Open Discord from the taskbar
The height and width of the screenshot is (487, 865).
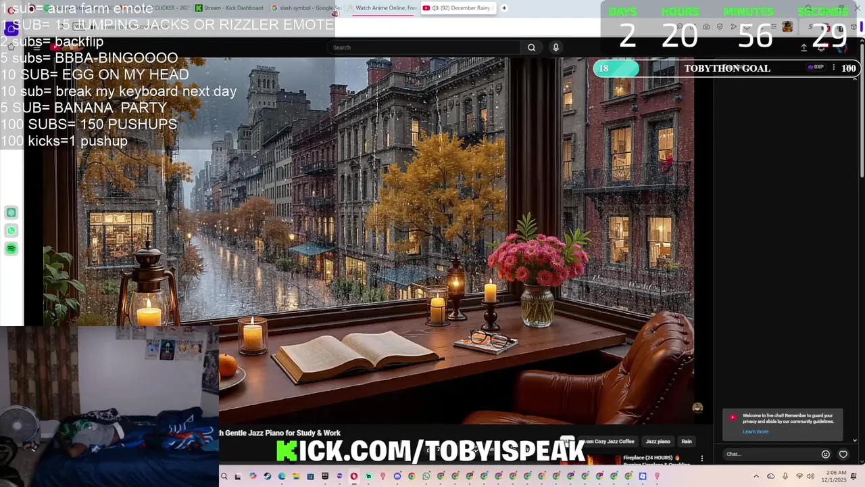397,477
